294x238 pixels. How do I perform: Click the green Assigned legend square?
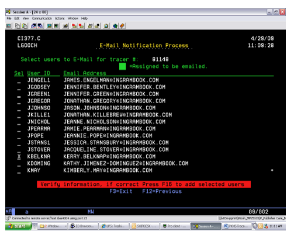[x=122, y=66]
